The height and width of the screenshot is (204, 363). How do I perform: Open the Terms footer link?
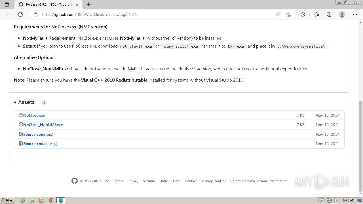click(x=119, y=181)
